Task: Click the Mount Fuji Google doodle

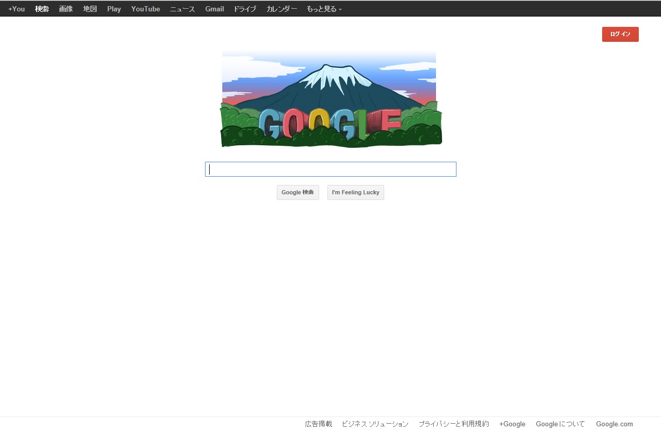Action: 331,99
